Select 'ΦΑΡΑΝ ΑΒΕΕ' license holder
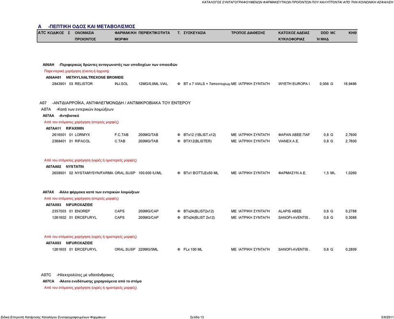 click(294, 135)
